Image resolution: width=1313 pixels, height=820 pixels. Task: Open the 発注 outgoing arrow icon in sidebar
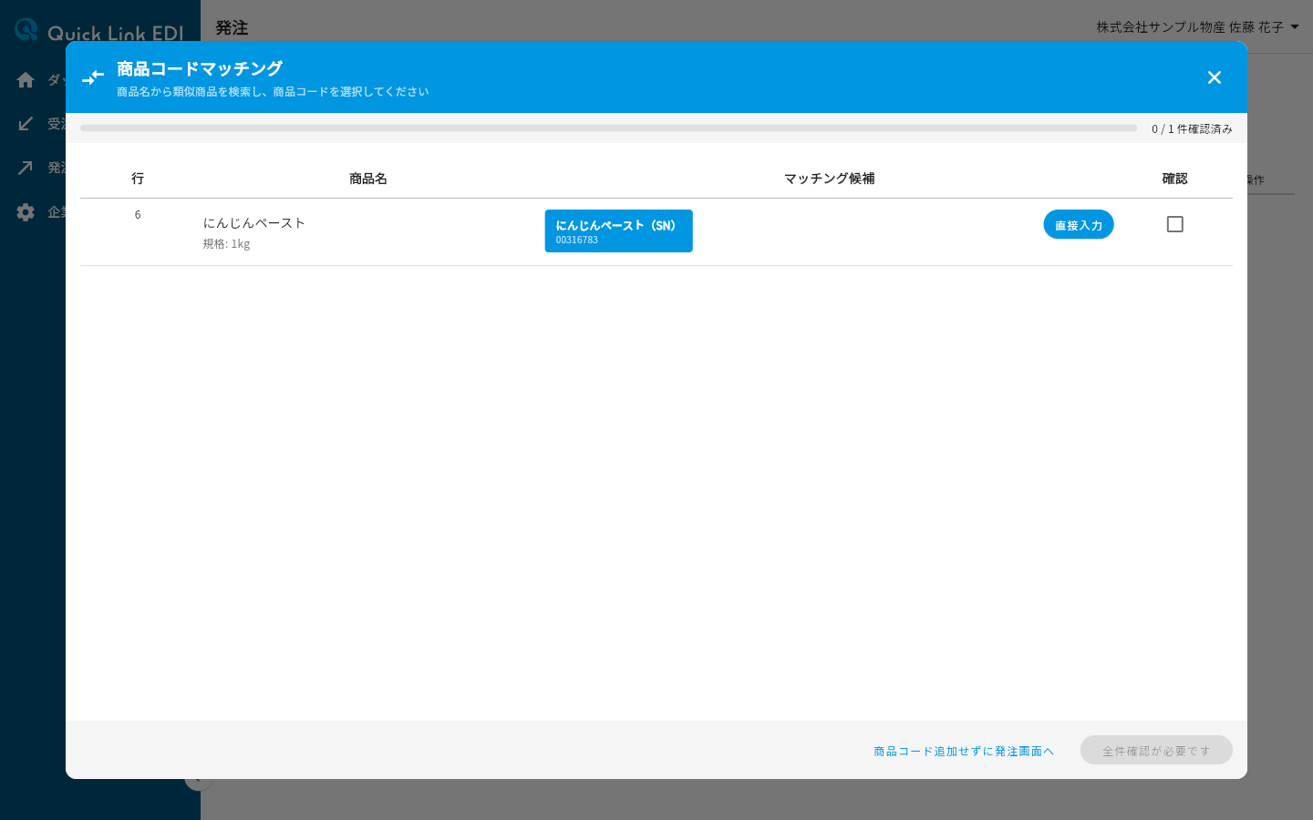[x=26, y=168]
